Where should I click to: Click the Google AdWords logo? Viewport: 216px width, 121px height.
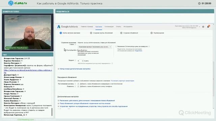67,27
